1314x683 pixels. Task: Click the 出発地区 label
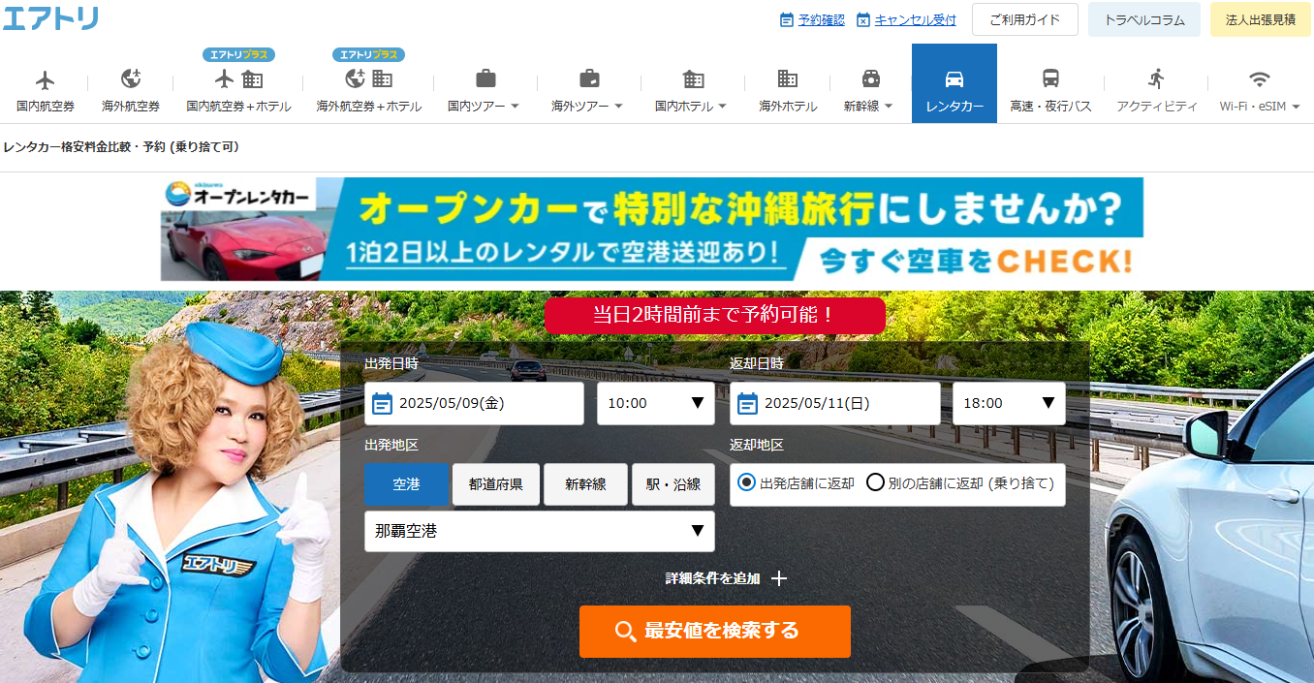391,446
